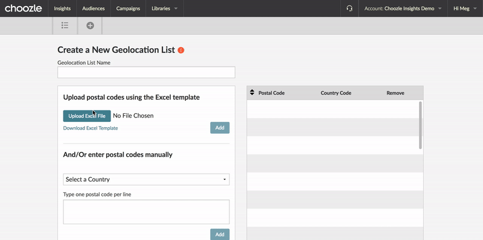Image resolution: width=483 pixels, height=240 pixels.
Task: Open the Campaigns menu item
Action: (x=128, y=8)
